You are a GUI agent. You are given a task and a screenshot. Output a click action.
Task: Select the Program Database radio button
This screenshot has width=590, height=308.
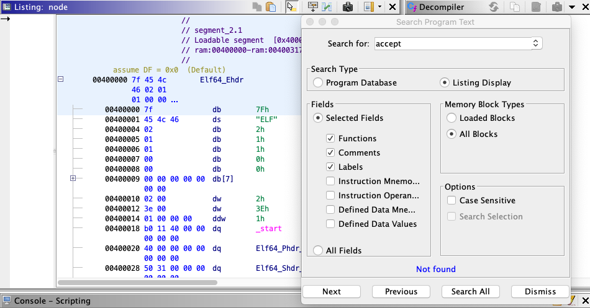point(318,82)
